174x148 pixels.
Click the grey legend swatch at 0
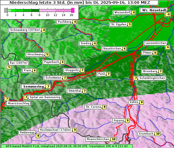[6, 10]
